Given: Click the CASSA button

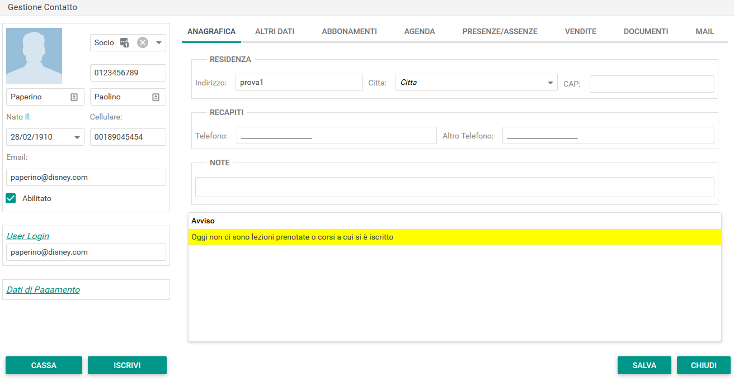Looking at the screenshot, I should 44,365.
